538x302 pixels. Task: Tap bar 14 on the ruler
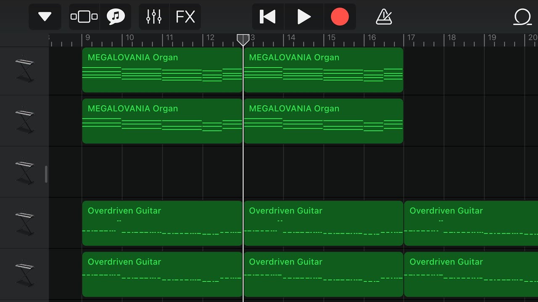pos(291,38)
